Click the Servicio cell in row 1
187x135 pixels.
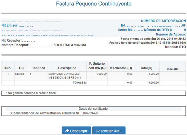20,74
